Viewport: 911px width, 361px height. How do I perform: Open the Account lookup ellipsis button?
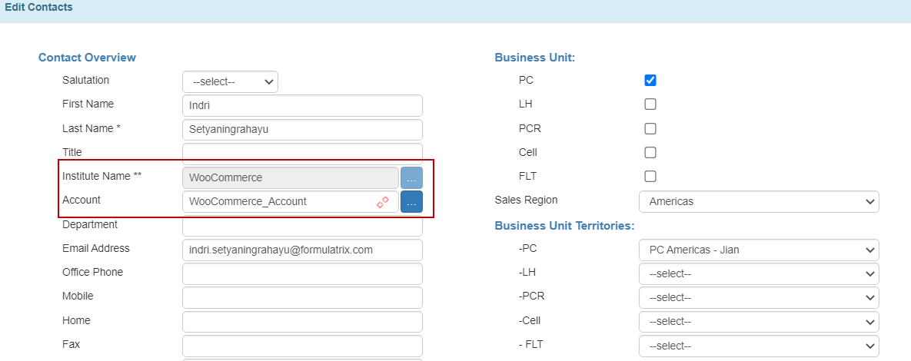coord(411,202)
